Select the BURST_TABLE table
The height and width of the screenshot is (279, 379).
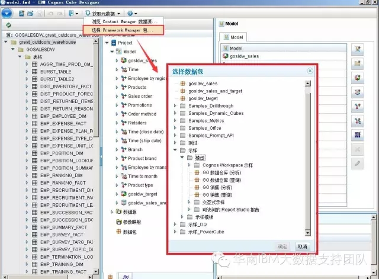coord(56,72)
